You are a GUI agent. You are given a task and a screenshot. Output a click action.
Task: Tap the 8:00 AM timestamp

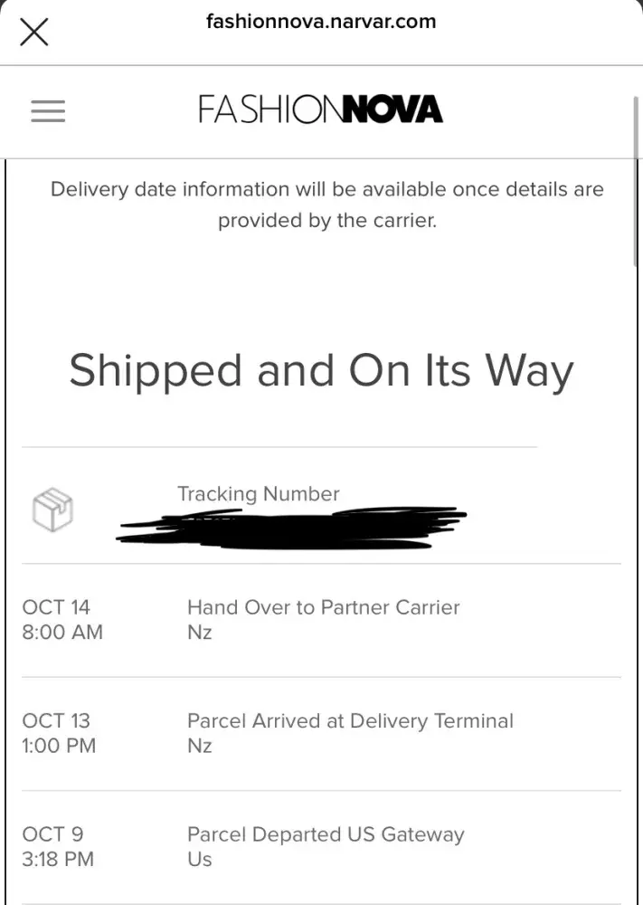[x=62, y=633]
